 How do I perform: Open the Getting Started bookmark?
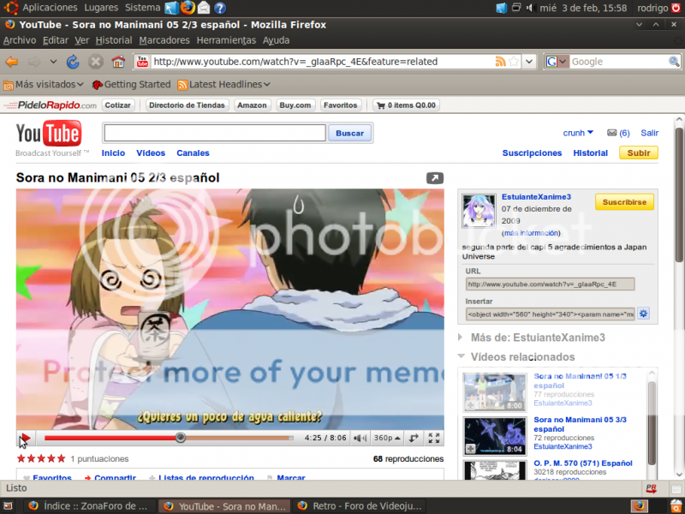[x=131, y=84]
